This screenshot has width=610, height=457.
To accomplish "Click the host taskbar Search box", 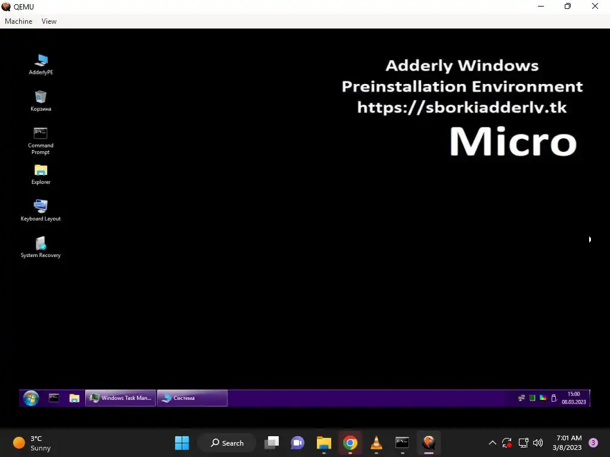I will coord(227,443).
